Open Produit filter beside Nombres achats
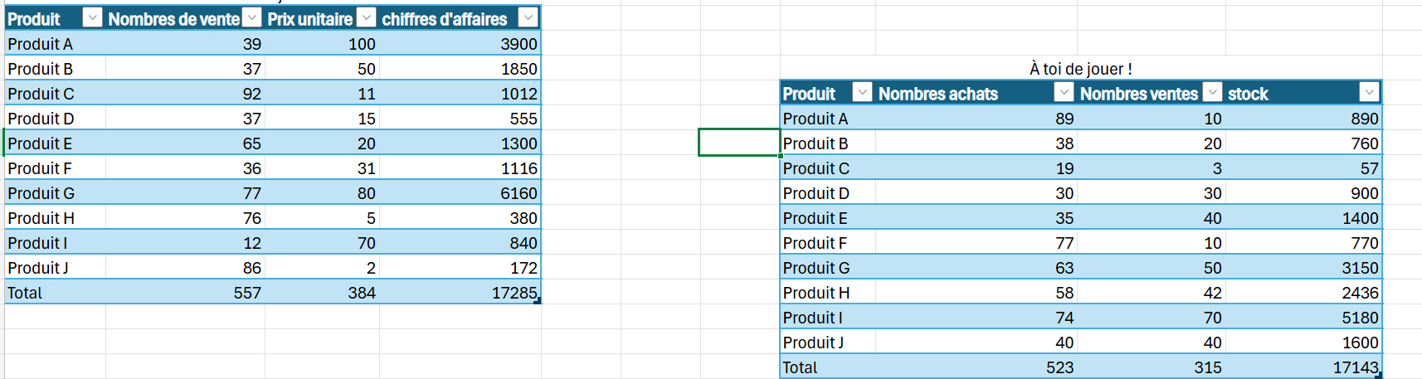 tap(863, 93)
